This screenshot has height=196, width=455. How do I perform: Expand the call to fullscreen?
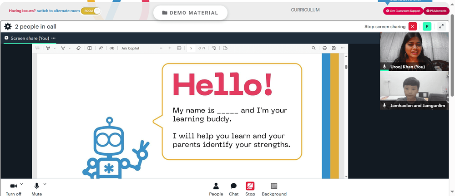[x=441, y=26]
